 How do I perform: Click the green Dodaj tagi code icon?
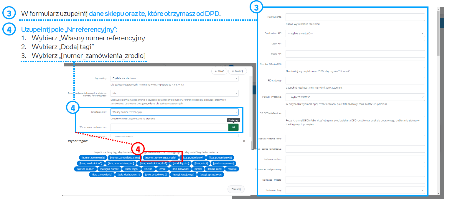[x=233, y=127]
